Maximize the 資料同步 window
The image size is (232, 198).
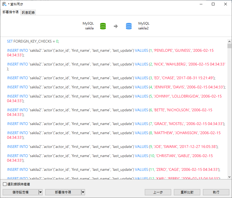(x=213, y=4)
